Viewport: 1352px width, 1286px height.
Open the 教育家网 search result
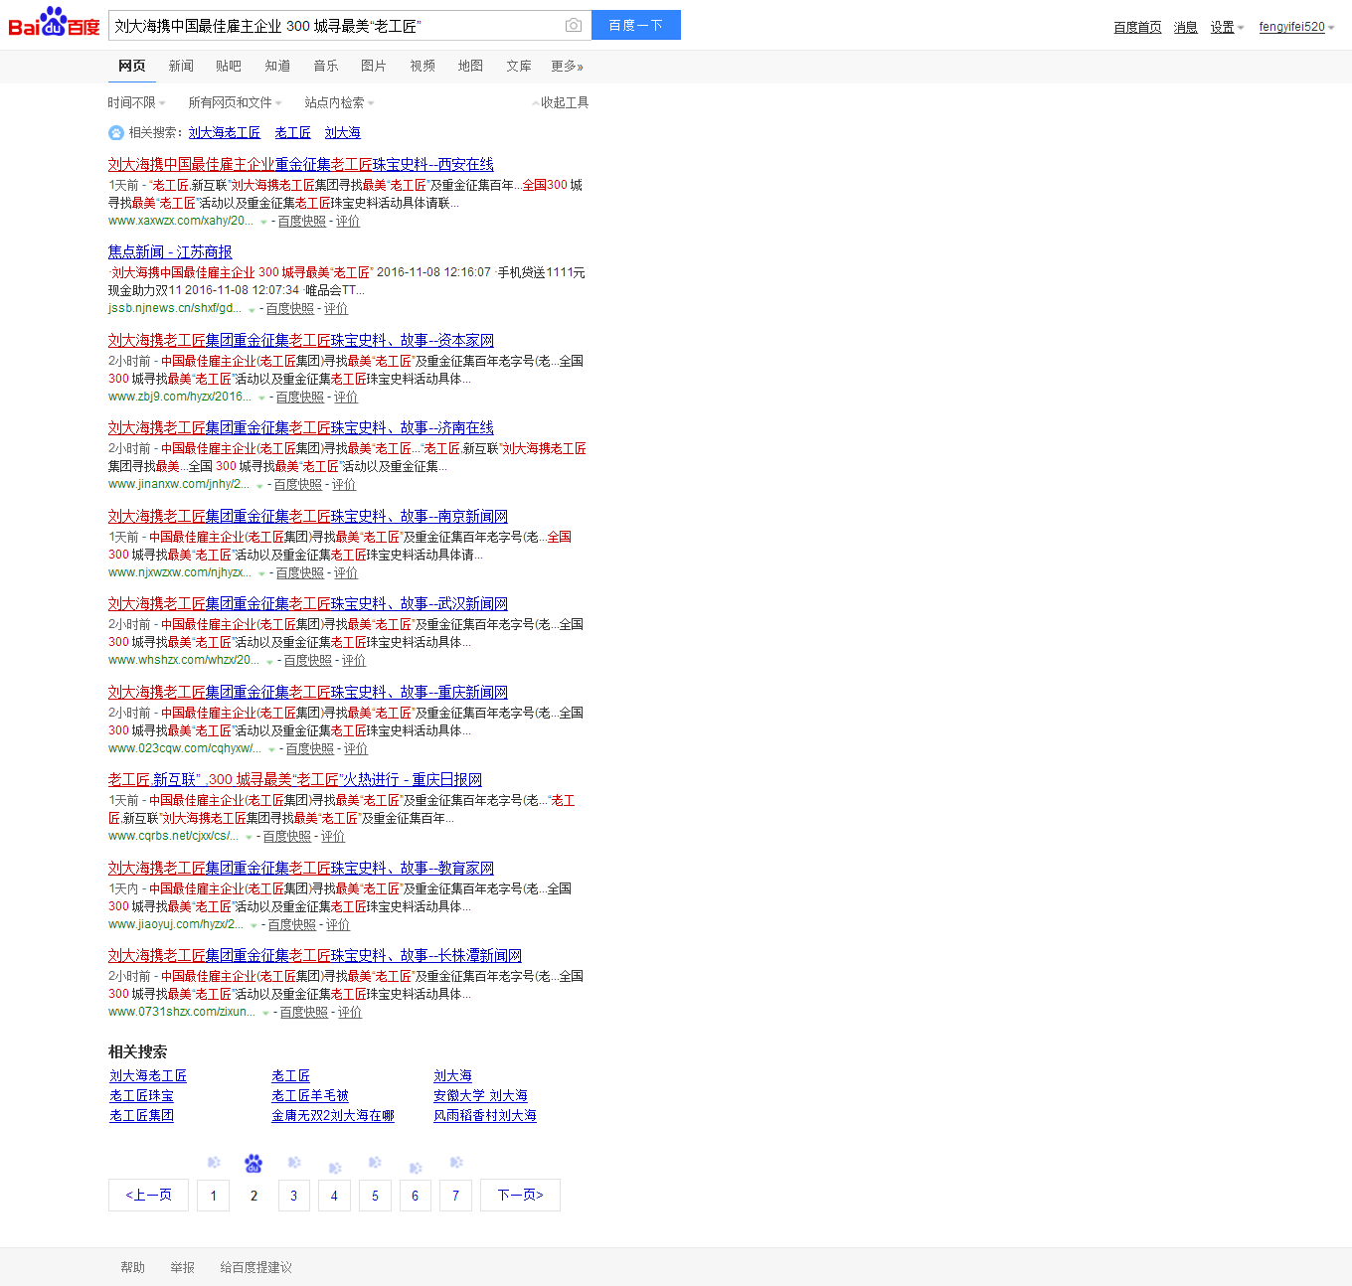301,869
